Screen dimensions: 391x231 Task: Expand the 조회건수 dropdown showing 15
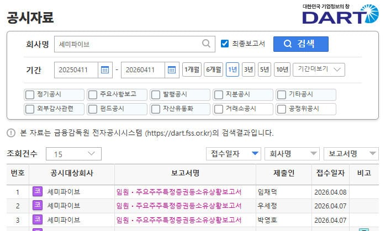(73, 153)
